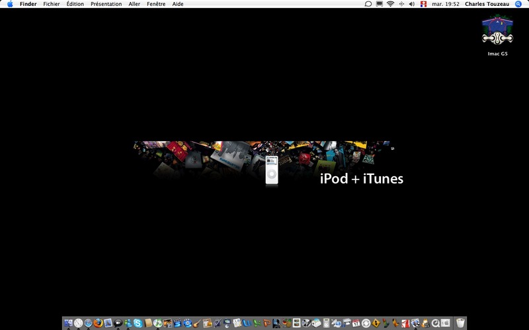This screenshot has height=330, width=529.
Task: Open the Présentation menu
Action: click(106, 4)
